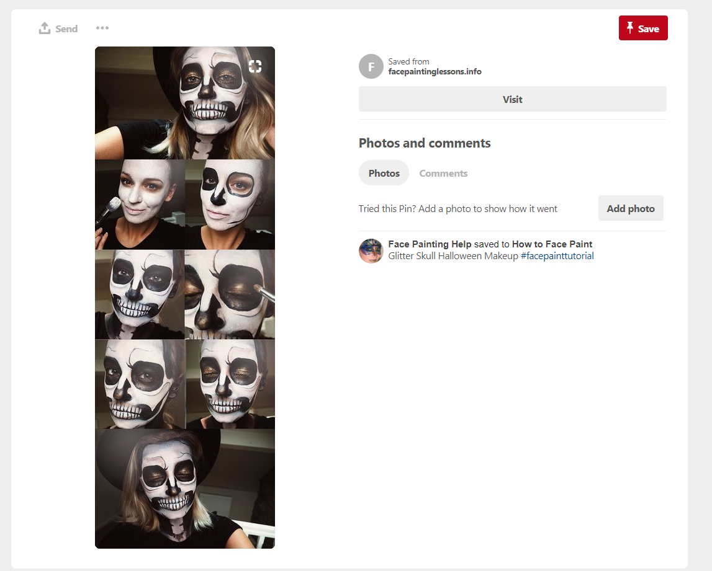Viewport: 712px width, 571px height.
Task: Click the 'Saved from' label
Action: tap(408, 61)
